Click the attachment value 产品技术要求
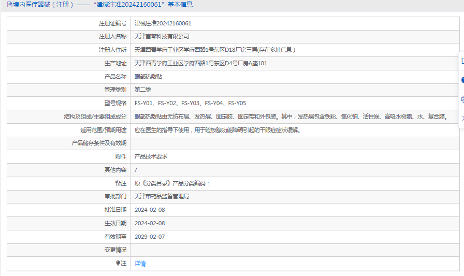Image resolution: width=464 pixels, height=276 pixels. pos(151,156)
